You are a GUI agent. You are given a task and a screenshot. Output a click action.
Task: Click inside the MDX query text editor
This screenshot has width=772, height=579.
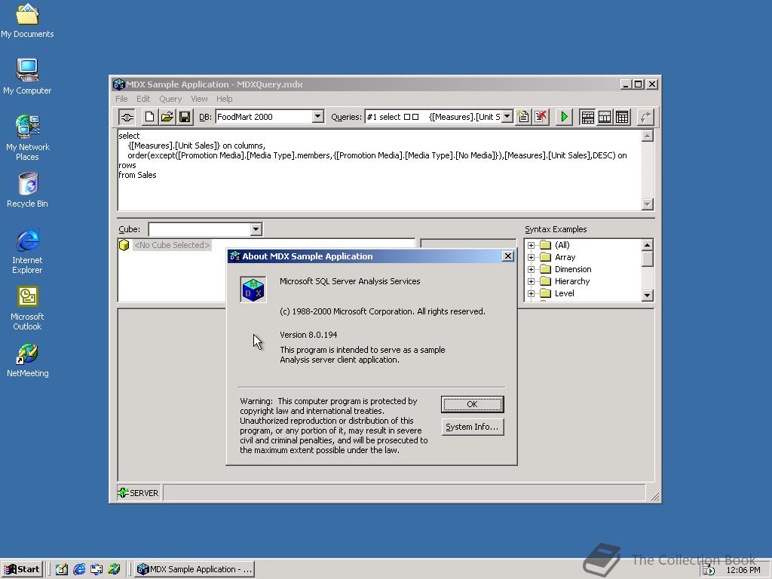pyautogui.click(x=379, y=170)
